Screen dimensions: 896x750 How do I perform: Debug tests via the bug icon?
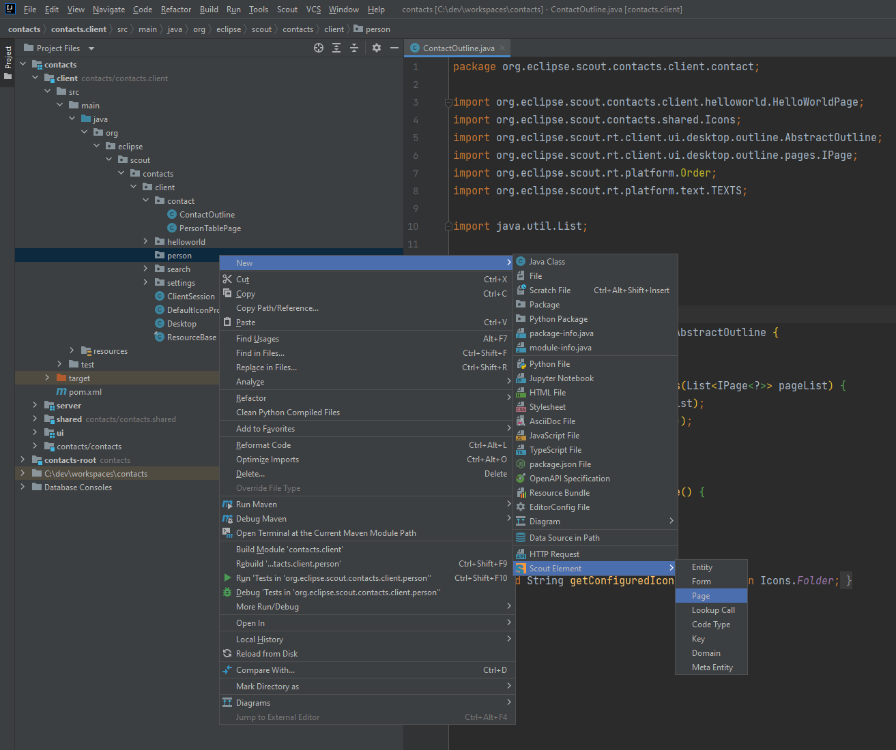226,592
